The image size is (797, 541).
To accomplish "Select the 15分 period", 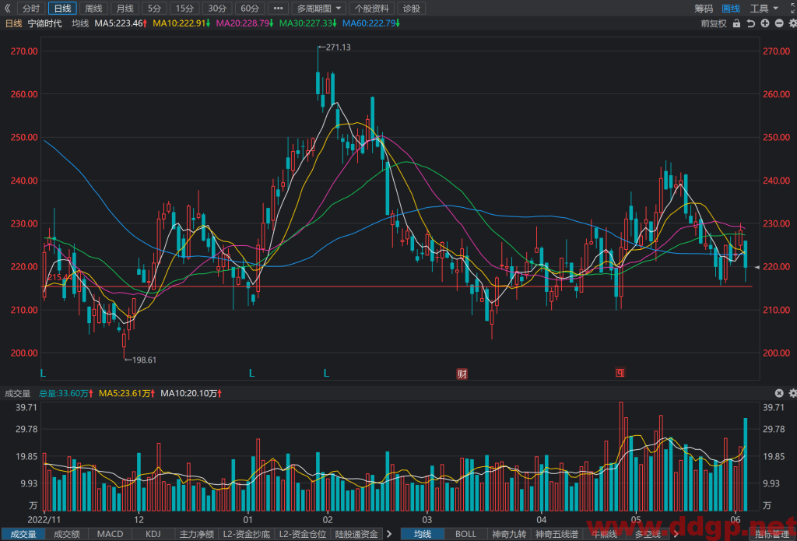I will [184, 8].
